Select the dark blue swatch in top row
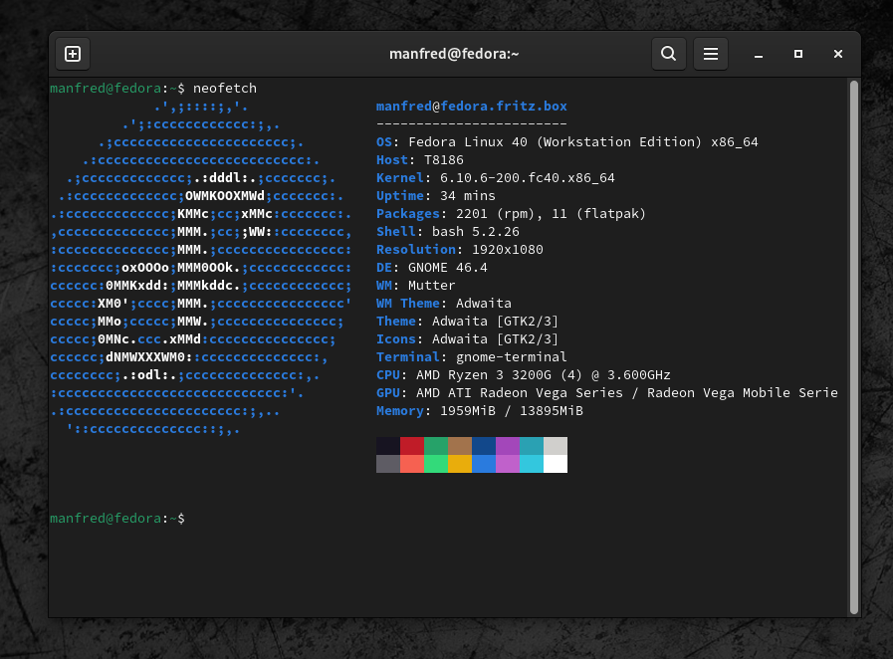This screenshot has width=893, height=659. click(484, 446)
